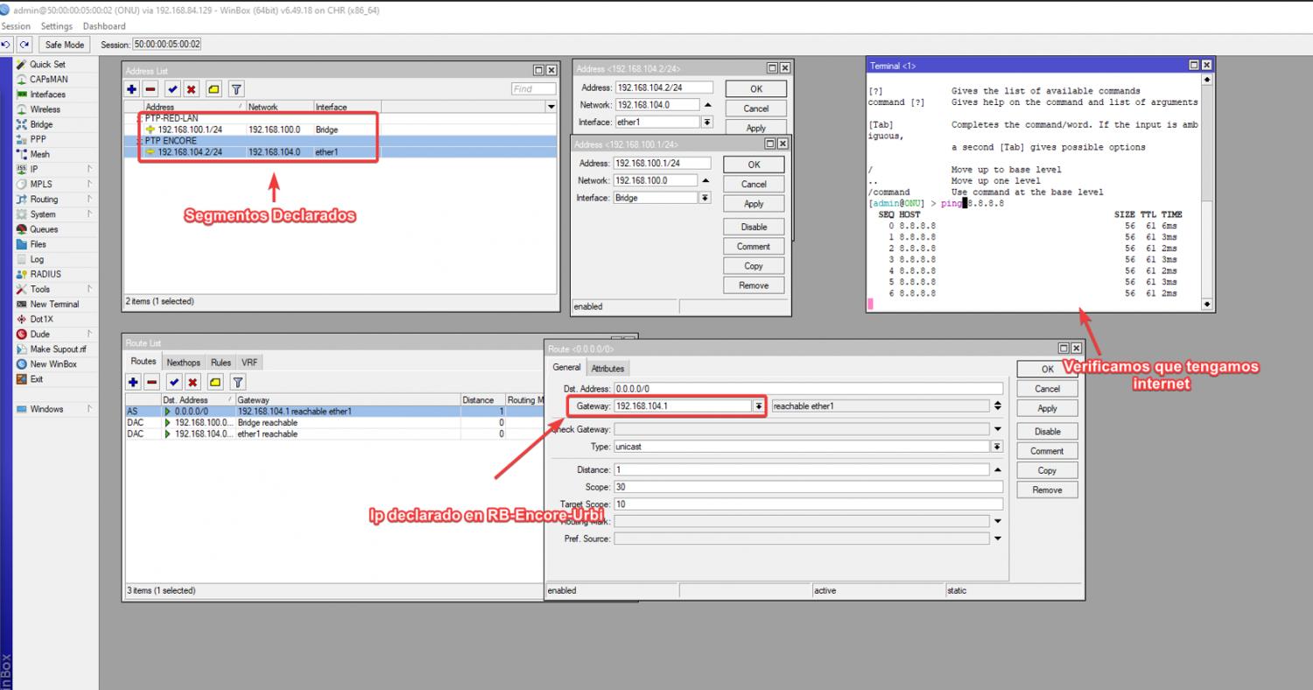This screenshot has height=690, width=1313.
Task: Switch to the Nexthops tab
Action: click(x=183, y=363)
